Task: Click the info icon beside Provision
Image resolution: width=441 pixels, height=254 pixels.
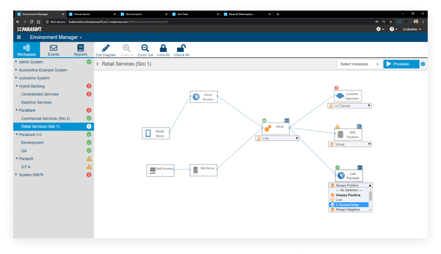Action: 423,64
